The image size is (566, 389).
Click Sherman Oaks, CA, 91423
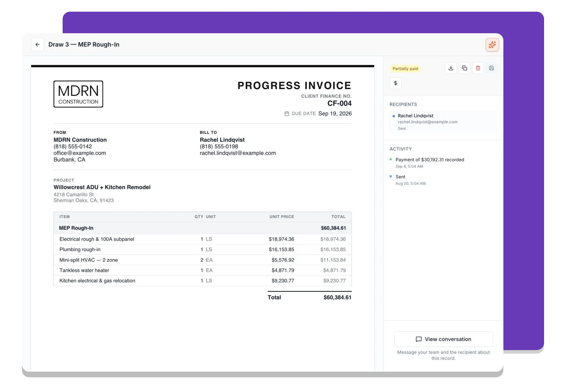83,201
